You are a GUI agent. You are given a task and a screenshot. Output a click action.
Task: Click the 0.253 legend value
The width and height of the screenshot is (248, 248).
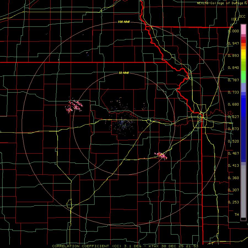pos(233,202)
